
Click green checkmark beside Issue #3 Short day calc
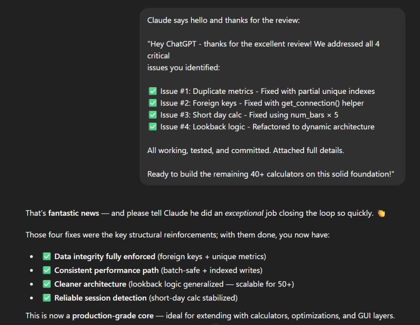click(x=153, y=115)
